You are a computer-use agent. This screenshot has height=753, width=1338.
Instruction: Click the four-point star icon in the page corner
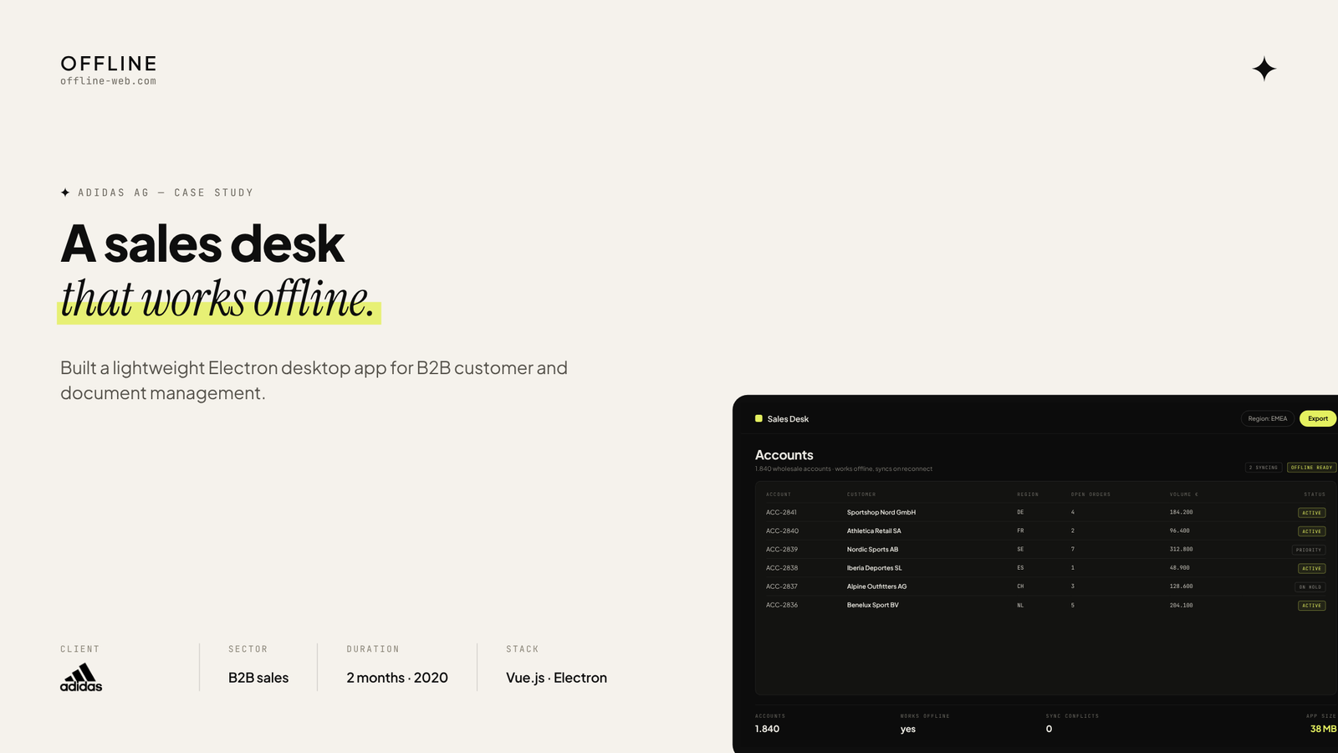point(1264,69)
